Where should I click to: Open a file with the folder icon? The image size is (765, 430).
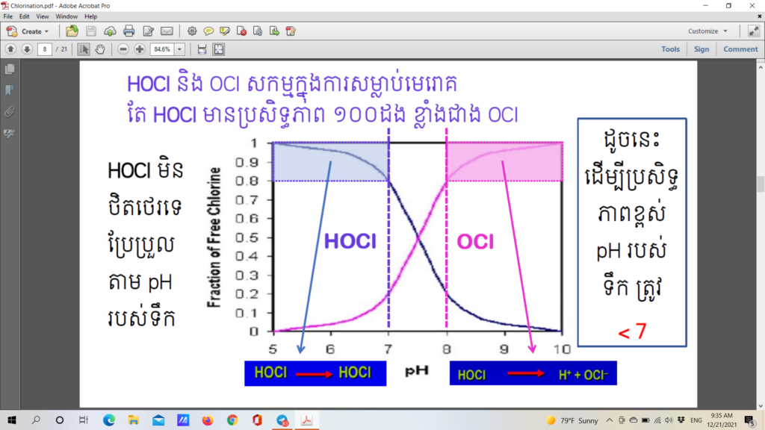pos(72,31)
